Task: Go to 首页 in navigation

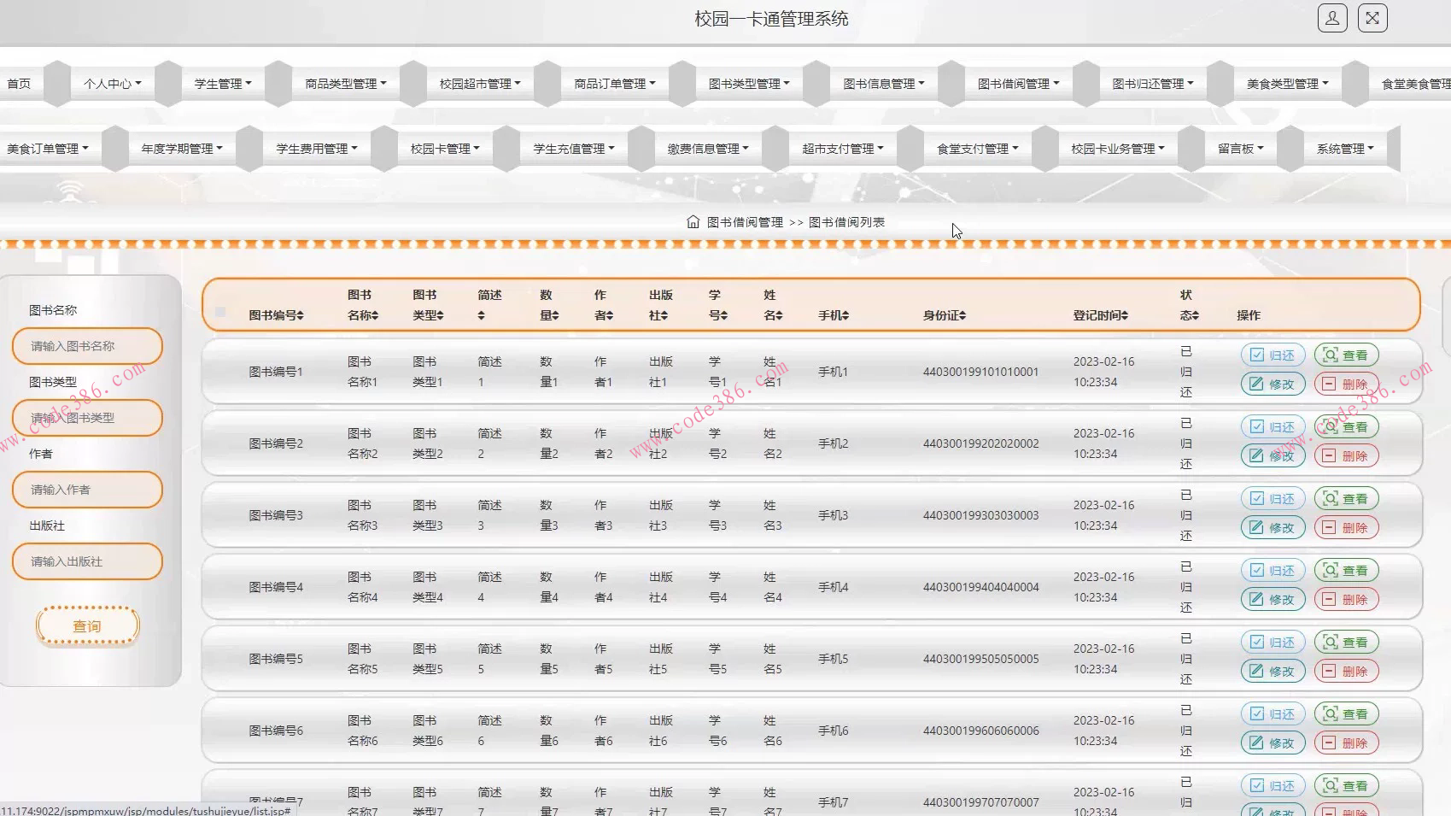Action: (x=19, y=84)
